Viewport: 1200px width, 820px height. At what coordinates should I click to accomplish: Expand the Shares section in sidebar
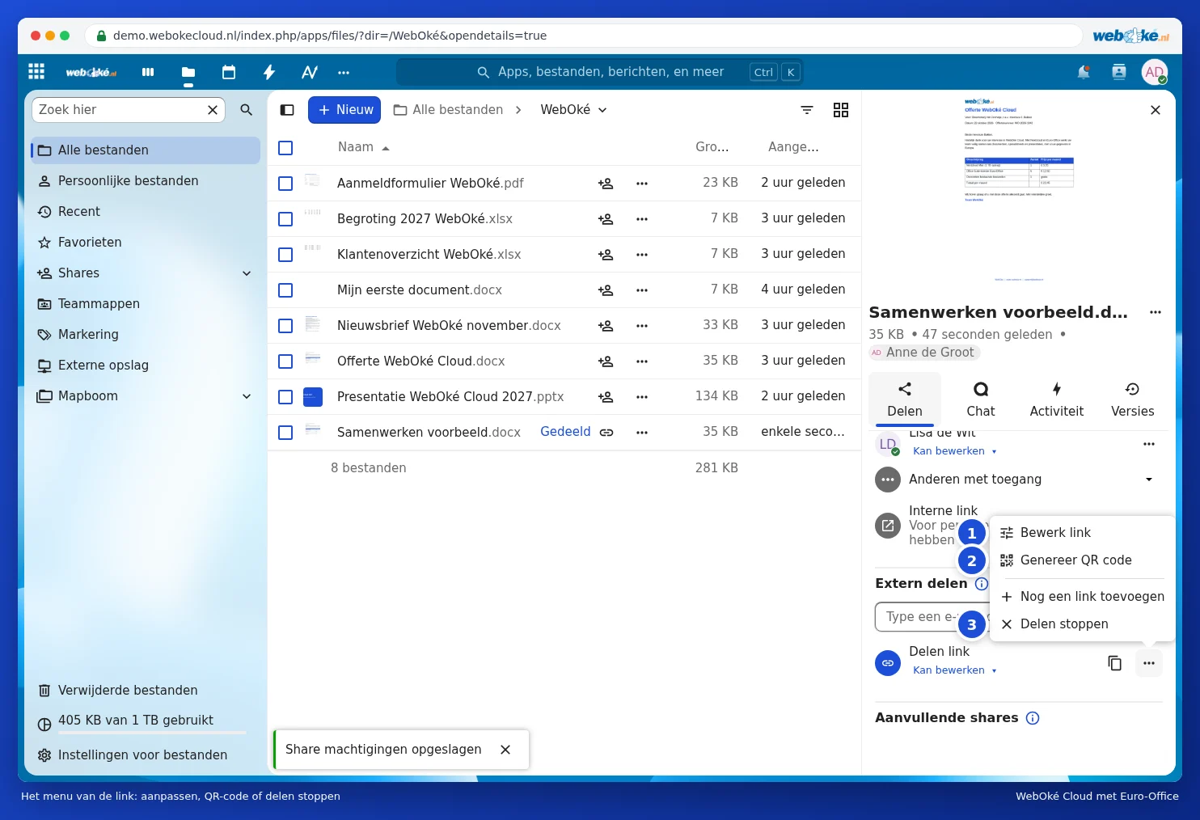click(x=247, y=273)
